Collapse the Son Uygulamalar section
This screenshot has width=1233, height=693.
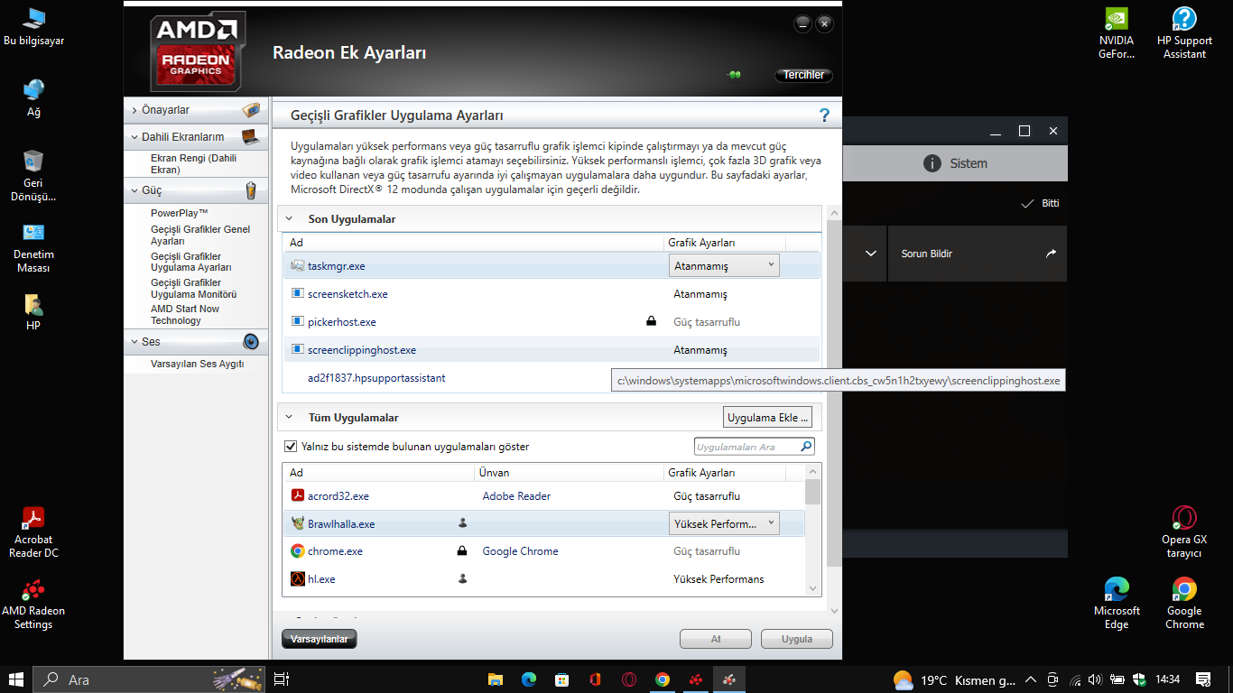[290, 219]
